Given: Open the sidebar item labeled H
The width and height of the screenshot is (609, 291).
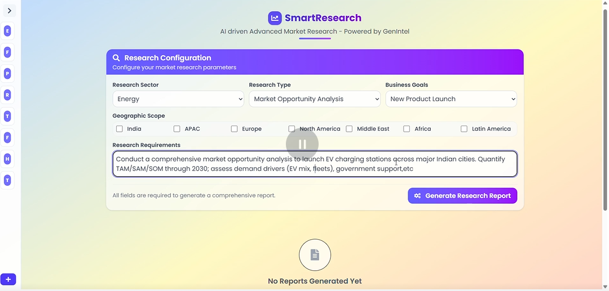Looking at the screenshot, I should point(7,159).
